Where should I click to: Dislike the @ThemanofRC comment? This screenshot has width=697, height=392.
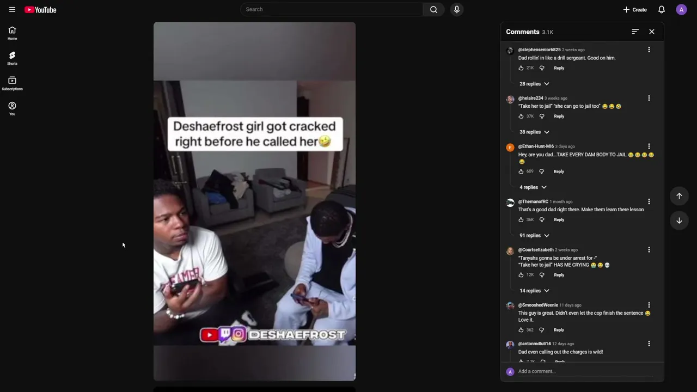point(541,219)
